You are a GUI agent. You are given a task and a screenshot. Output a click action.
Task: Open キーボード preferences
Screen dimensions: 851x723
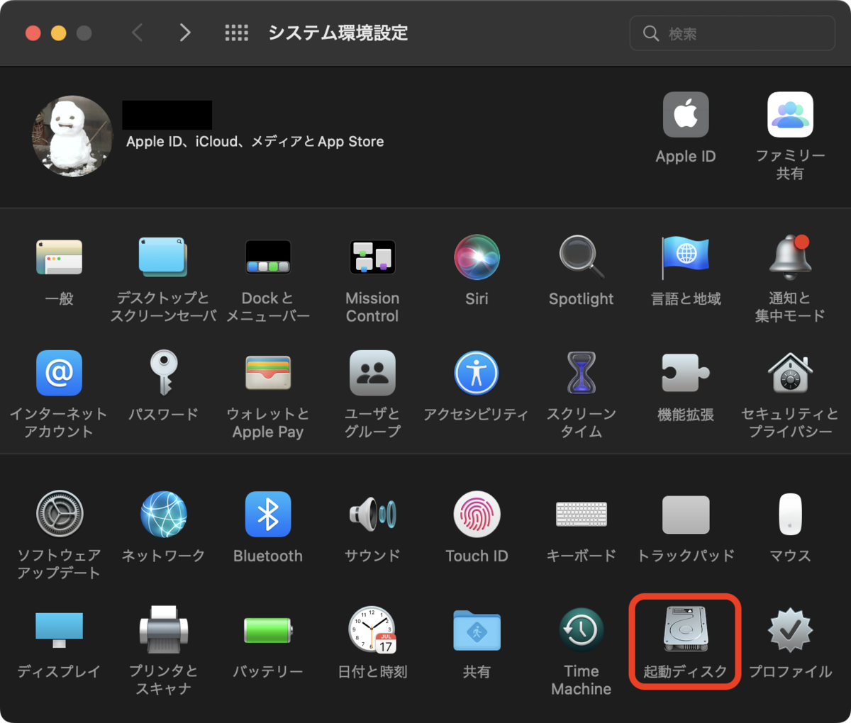click(581, 514)
